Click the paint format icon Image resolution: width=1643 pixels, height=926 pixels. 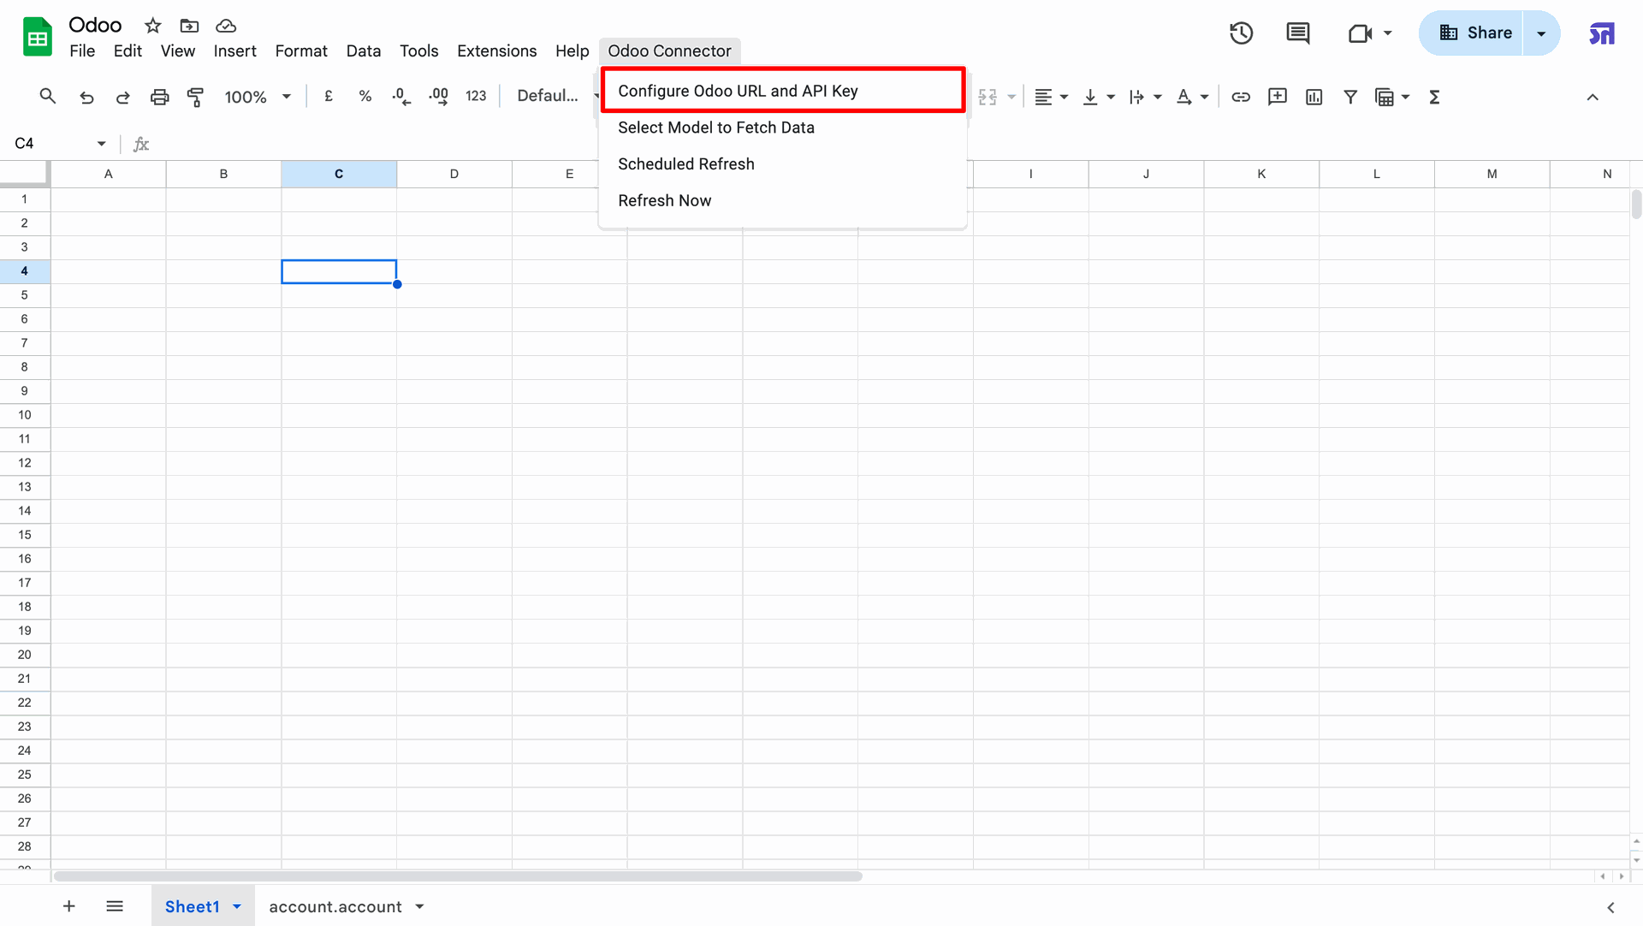(195, 97)
